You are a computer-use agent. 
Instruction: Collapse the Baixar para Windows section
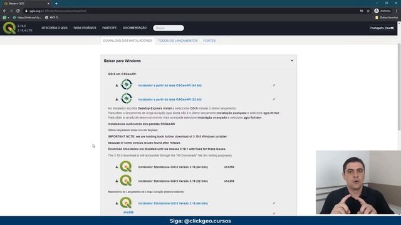tap(292, 61)
